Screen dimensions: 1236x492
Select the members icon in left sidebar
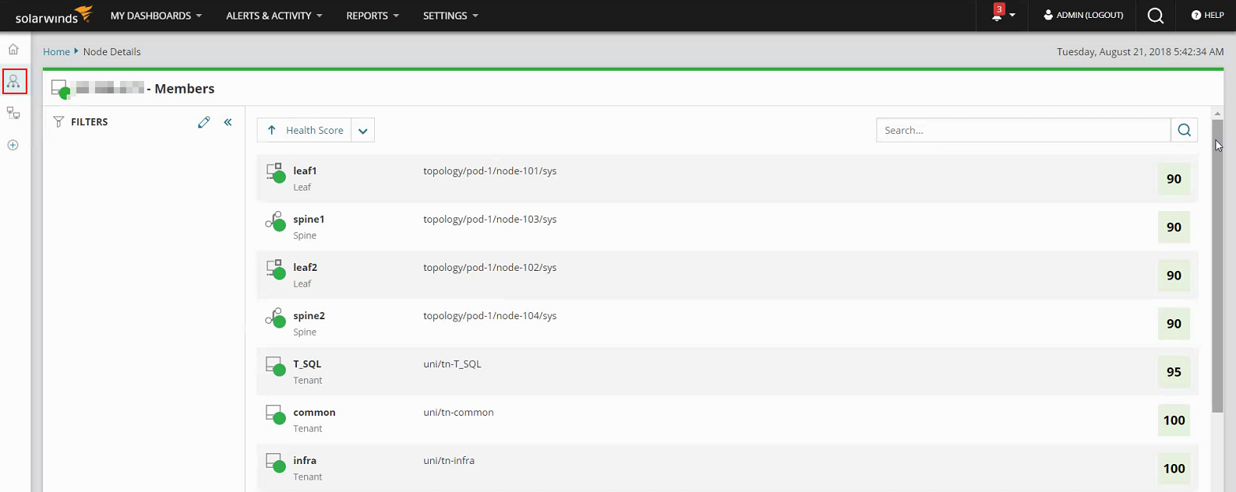tap(14, 82)
